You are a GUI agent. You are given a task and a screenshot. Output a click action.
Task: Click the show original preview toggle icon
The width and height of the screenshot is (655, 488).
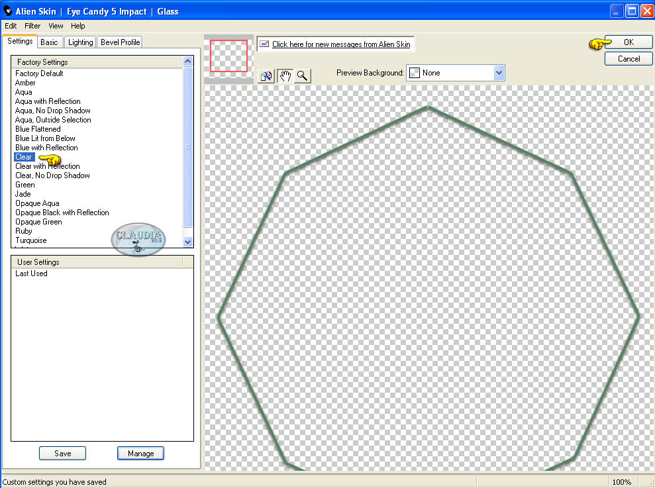[x=266, y=76]
